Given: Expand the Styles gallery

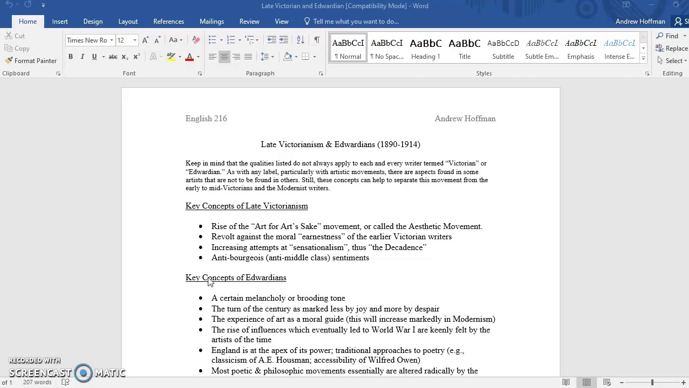Looking at the screenshot, I should [x=643, y=58].
